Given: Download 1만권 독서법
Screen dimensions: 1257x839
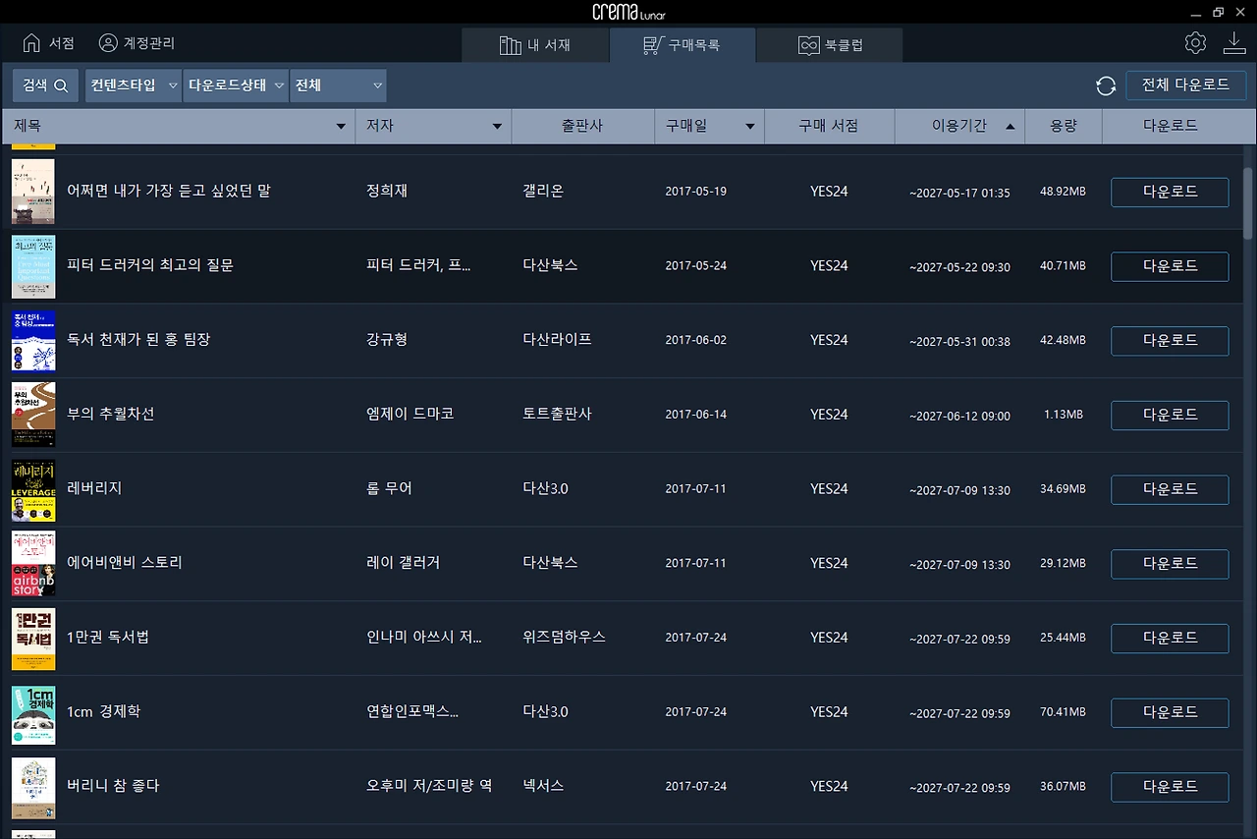Looking at the screenshot, I should 1170,638.
